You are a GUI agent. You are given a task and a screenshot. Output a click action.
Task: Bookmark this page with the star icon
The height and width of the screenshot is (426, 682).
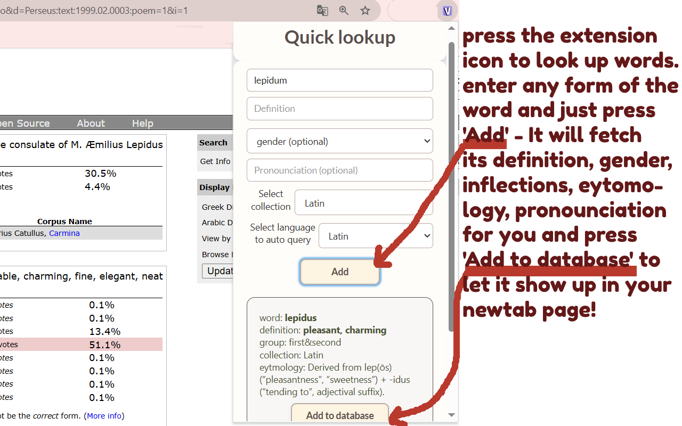(365, 11)
